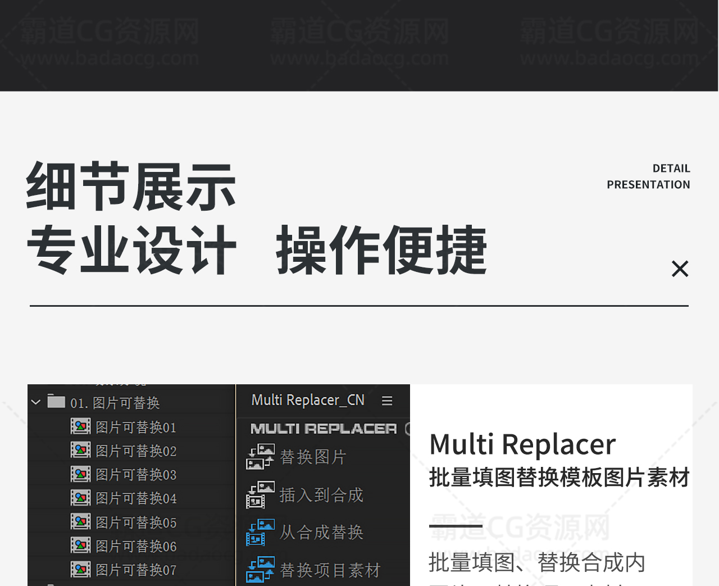
Task: Click the 从合成替换 text label
Action: (x=321, y=532)
